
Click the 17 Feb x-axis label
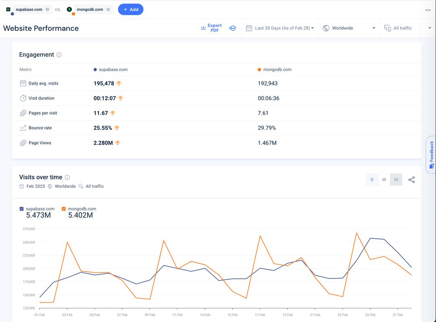click(x=260, y=315)
